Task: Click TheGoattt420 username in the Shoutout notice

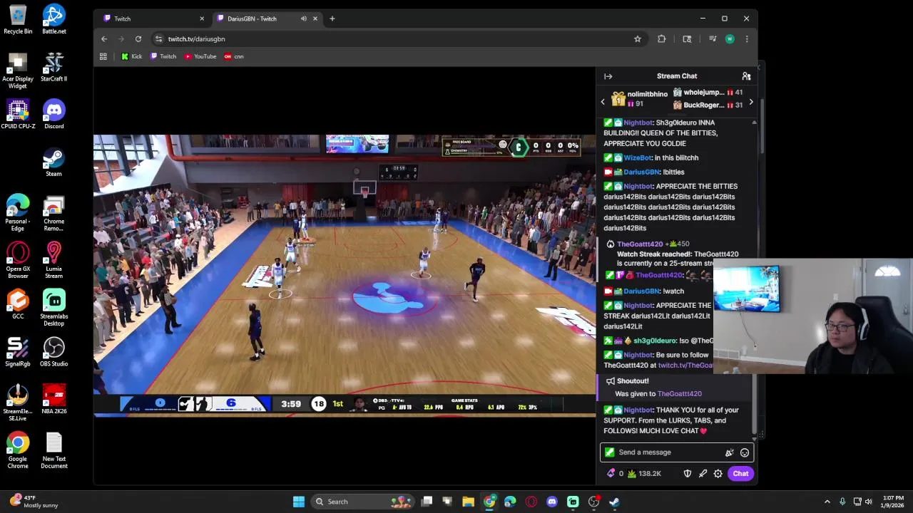Action: point(680,394)
